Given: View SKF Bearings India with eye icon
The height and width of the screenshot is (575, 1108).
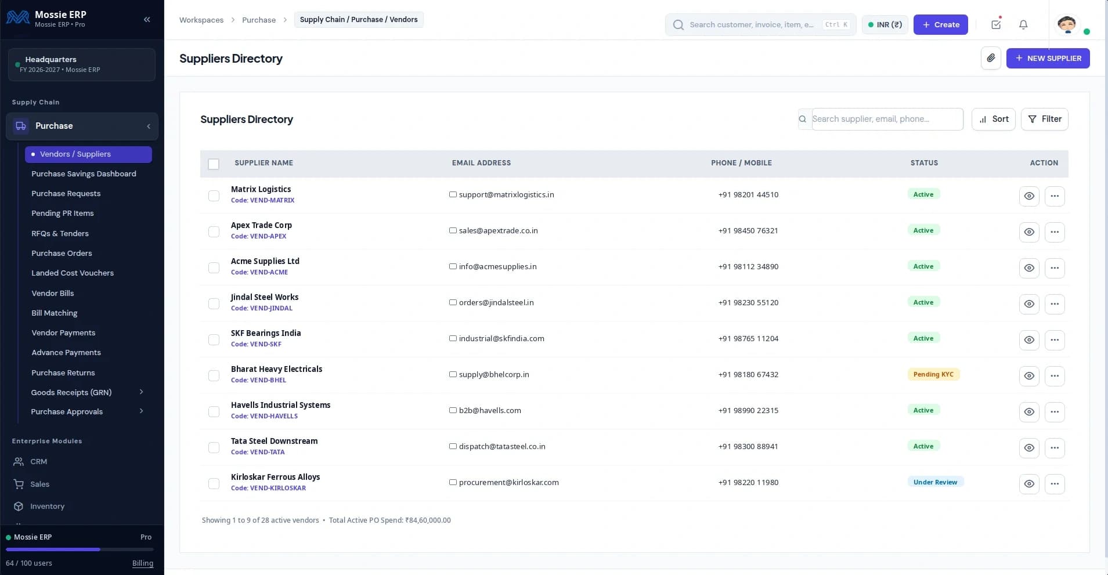Looking at the screenshot, I should point(1029,340).
